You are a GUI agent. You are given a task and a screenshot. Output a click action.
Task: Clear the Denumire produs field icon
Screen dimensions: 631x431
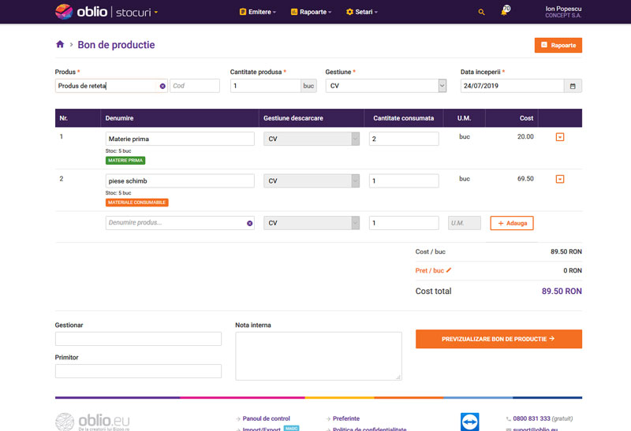pyautogui.click(x=249, y=223)
